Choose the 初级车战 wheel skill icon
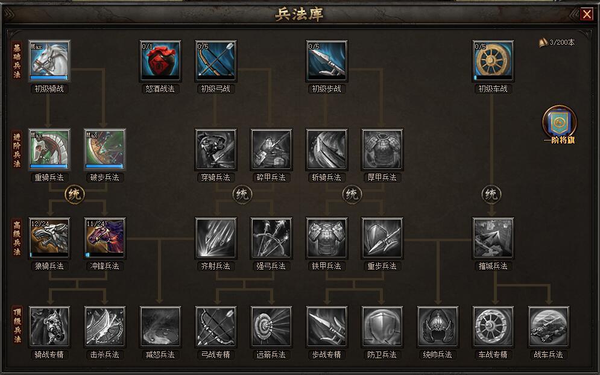The image size is (600, 375). click(x=493, y=61)
